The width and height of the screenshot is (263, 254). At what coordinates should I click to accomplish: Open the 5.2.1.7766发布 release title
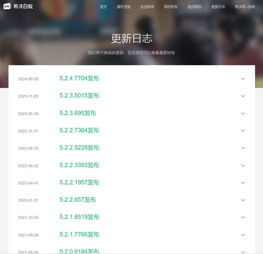79,234
